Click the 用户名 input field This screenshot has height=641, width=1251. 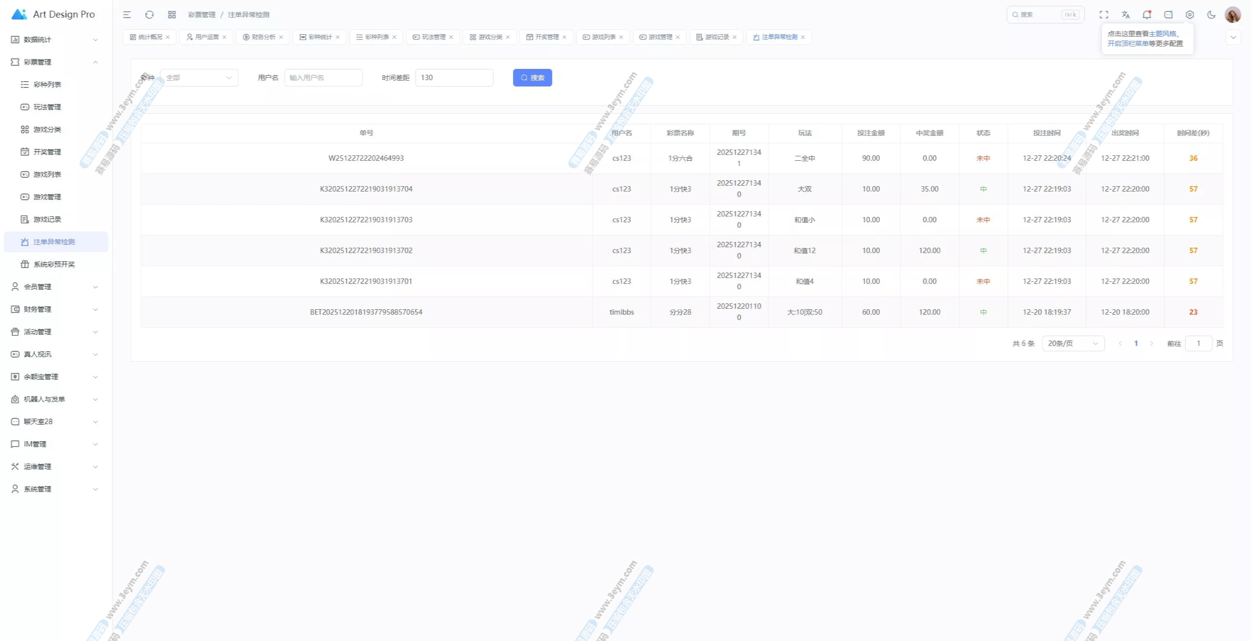point(323,78)
